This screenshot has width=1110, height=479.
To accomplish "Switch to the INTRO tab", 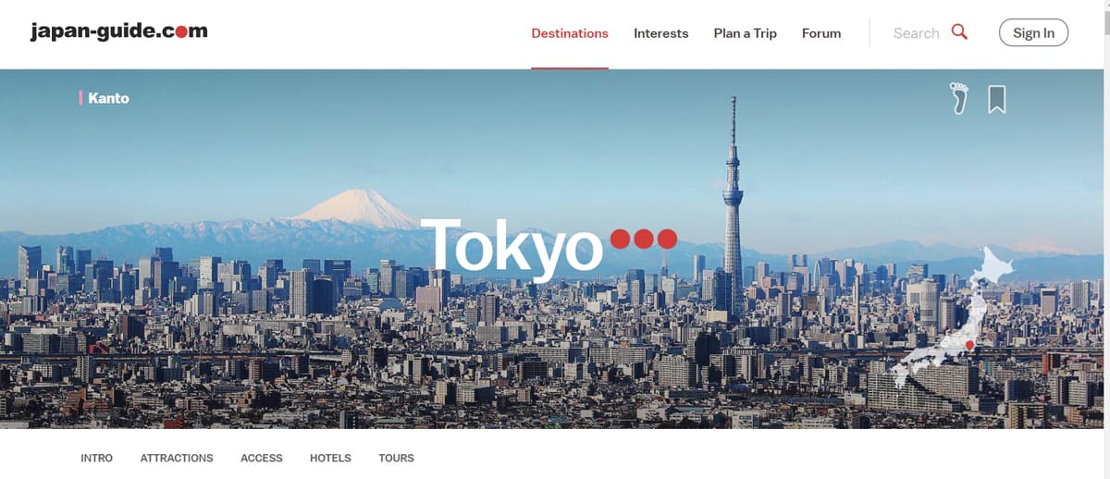I will 97,458.
